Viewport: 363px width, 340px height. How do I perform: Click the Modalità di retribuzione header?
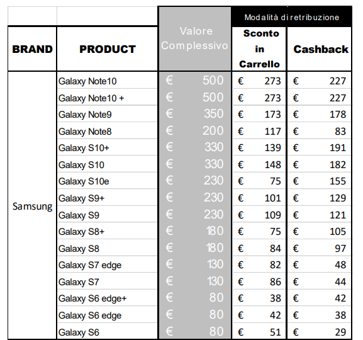(291, 17)
